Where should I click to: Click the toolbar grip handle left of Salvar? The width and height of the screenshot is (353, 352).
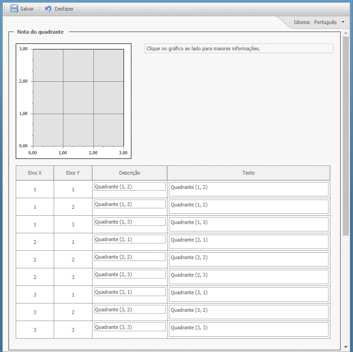[x=5, y=9]
